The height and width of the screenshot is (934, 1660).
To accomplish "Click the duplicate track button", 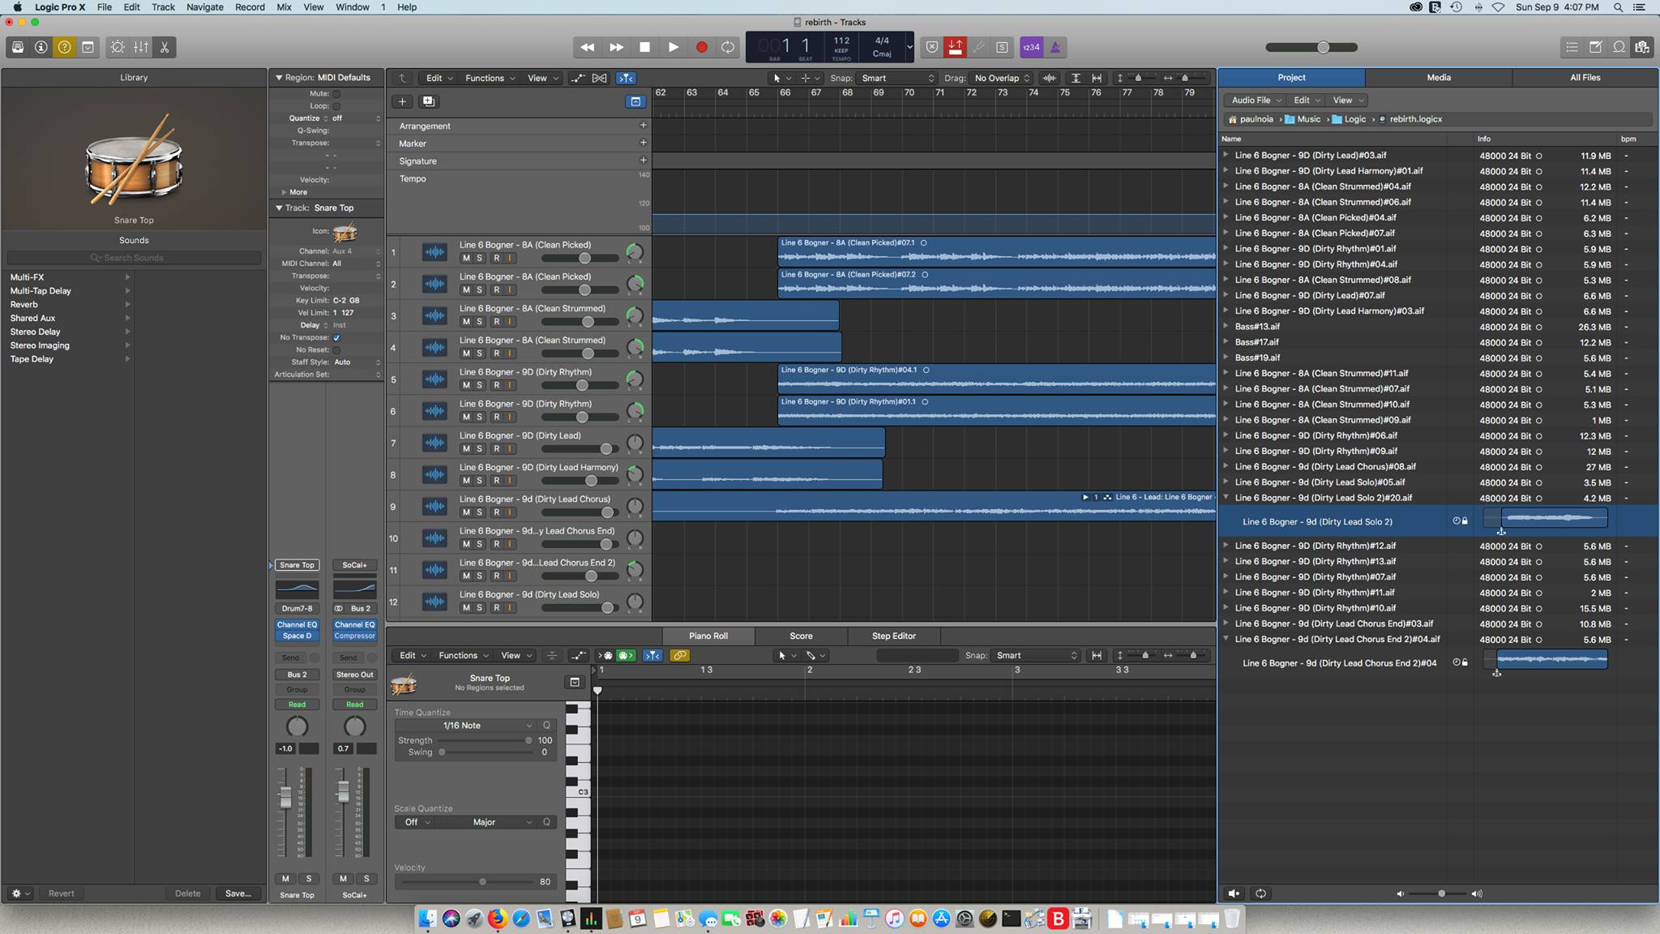I will tap(429, 101).
